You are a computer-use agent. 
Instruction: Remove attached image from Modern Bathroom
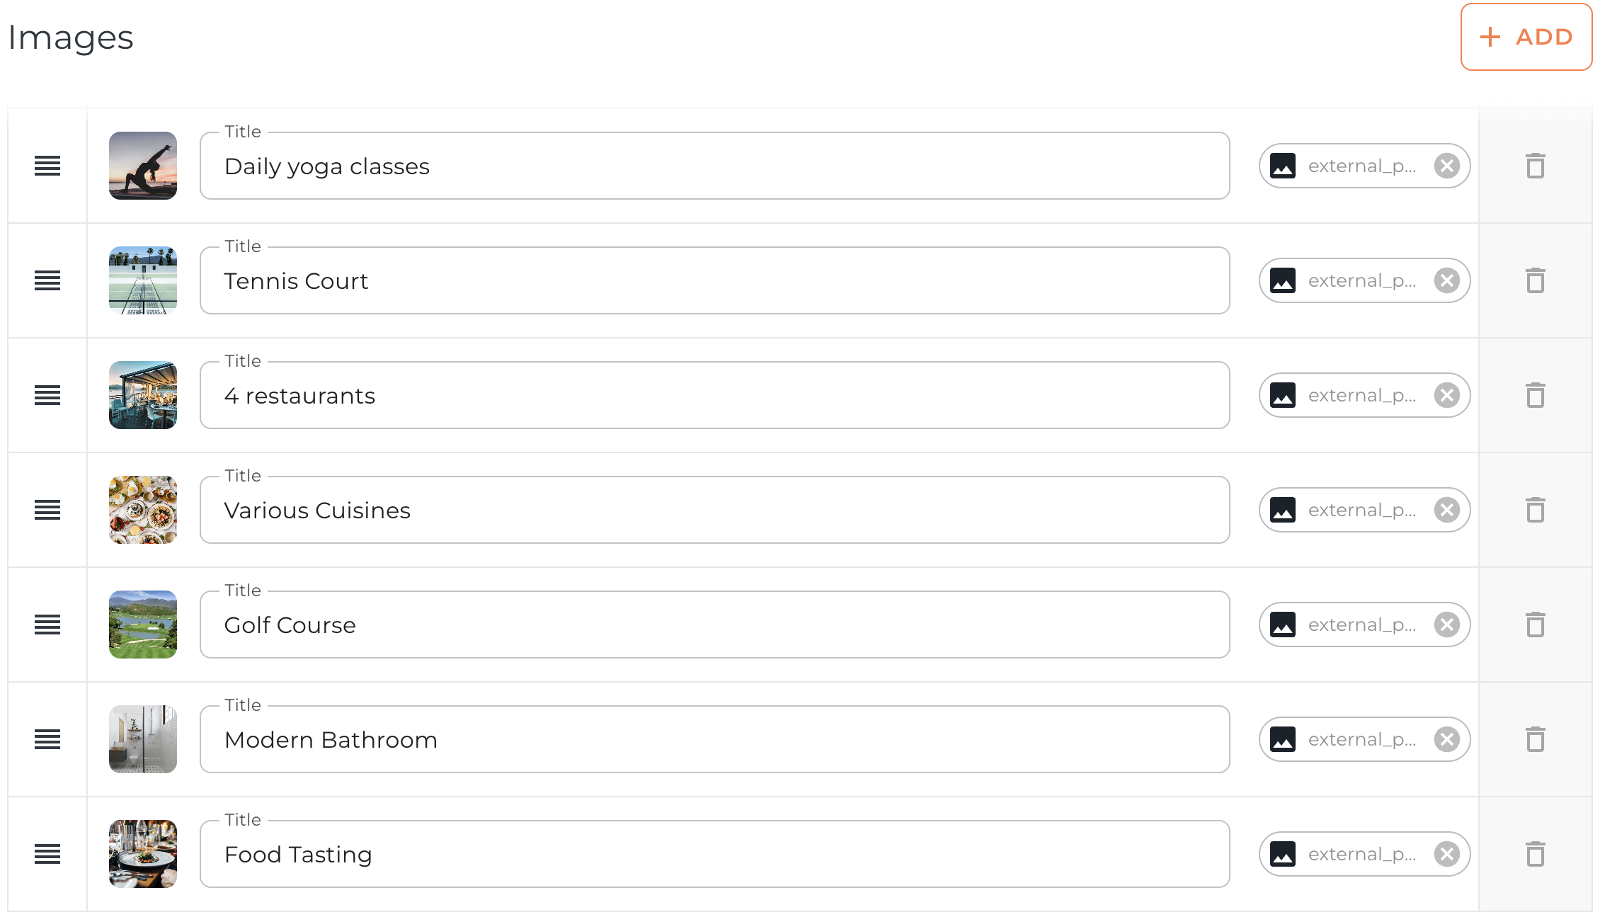tap(1446, 740)
